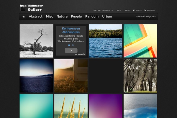The image size is (177, 118).
Task: Click the AdChoices label
Action: point(78,54)
